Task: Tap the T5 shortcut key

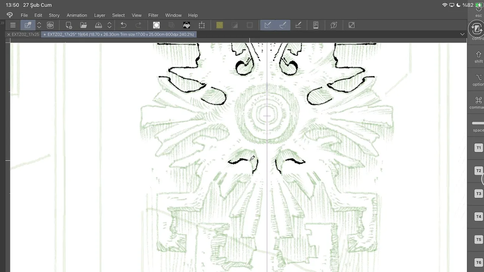Action: click(x=479, y=240)
